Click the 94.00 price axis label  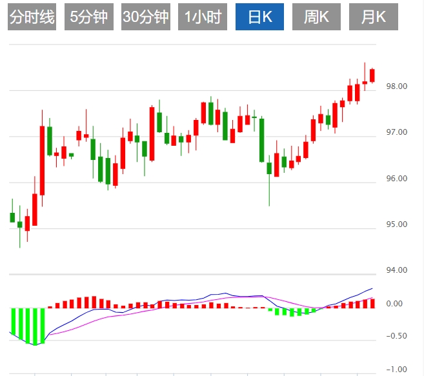pyautogui.click(x=396, y=270)
